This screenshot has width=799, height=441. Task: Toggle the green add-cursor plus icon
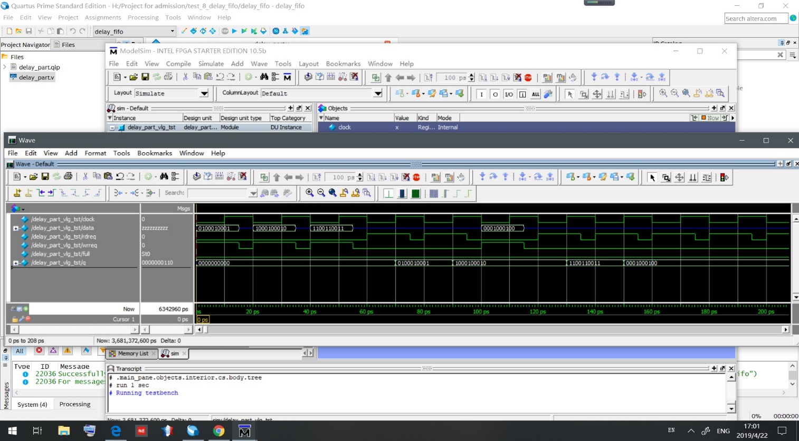click(x=25, y=309)
